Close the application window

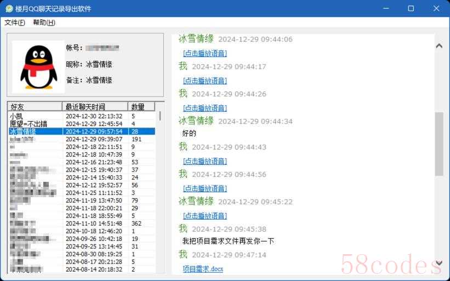pyautogui.click(x=436, y=8)
